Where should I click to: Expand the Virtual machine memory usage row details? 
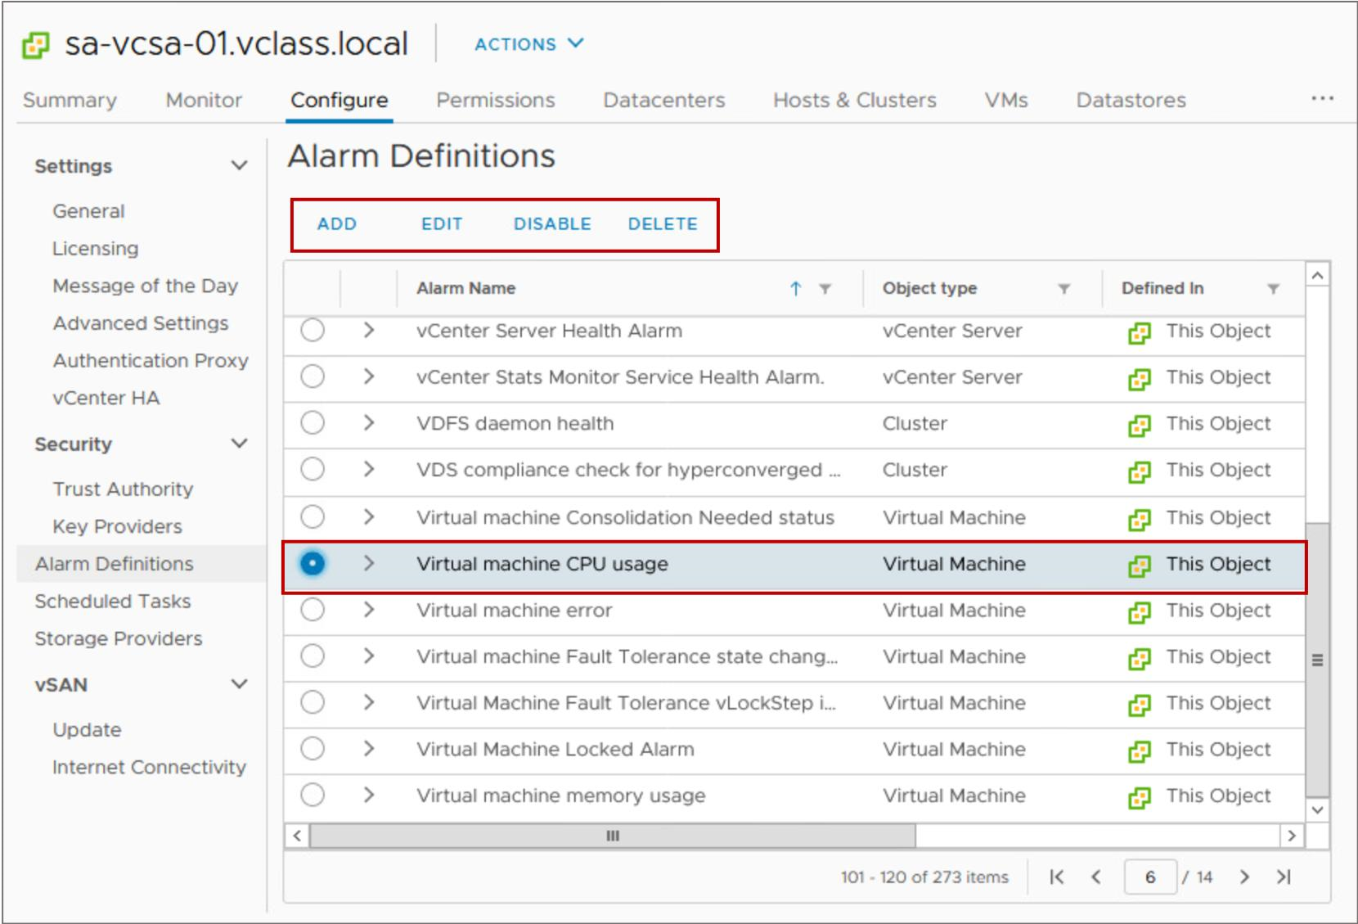[x=369, y=796]
